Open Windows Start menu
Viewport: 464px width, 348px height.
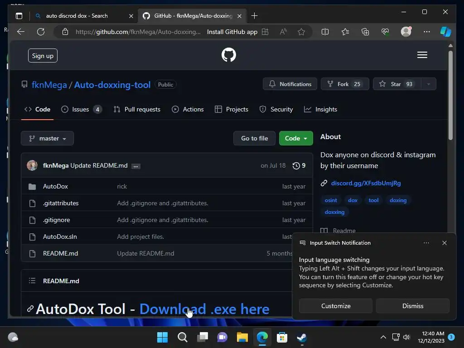[x=162, y=337]
